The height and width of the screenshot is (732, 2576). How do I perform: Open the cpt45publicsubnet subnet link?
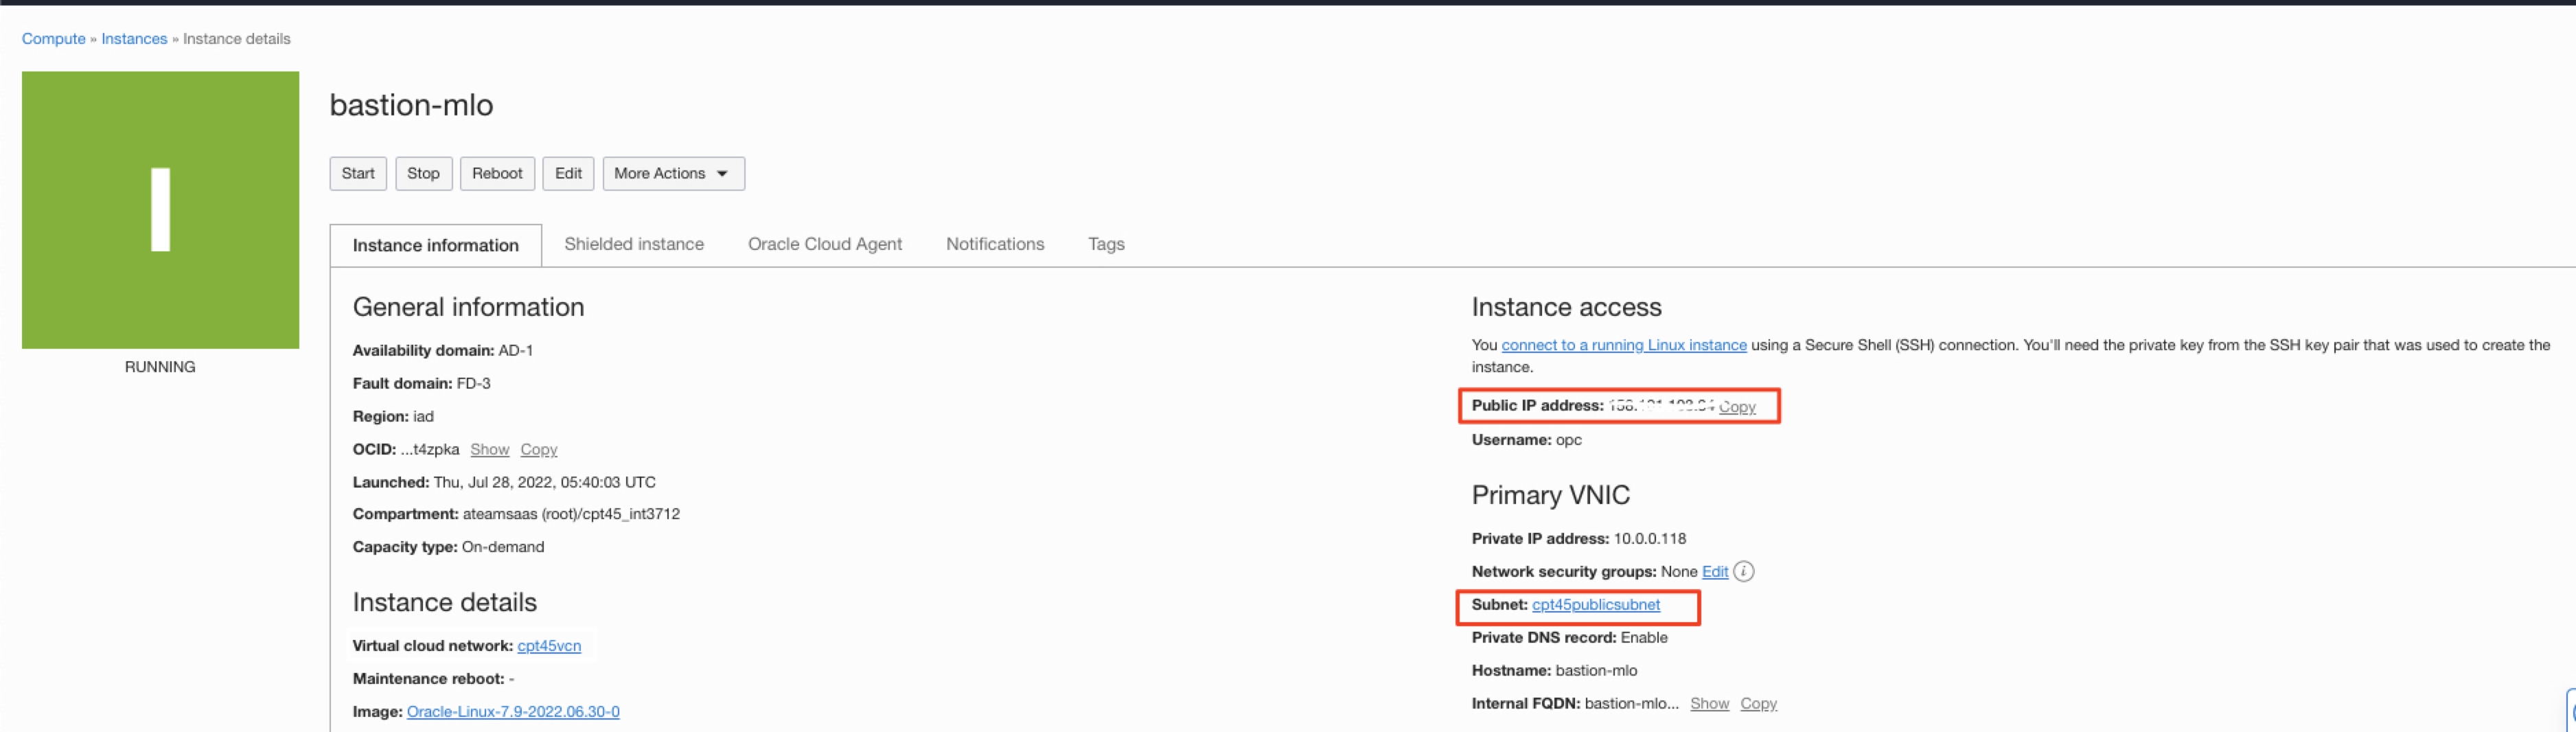(x=1595, y=604)
